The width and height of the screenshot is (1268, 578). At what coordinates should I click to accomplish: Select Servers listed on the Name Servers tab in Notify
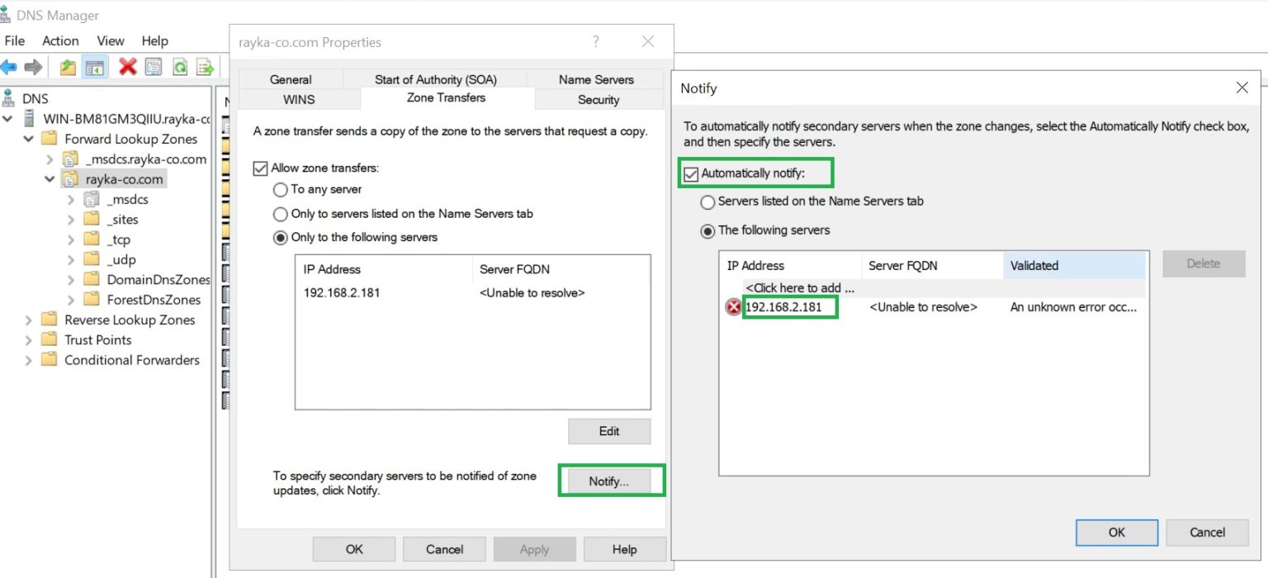[x=707, y=201]
